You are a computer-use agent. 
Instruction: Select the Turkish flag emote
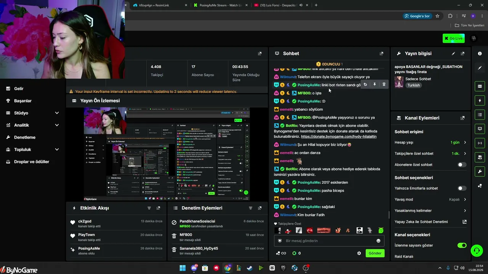(x=310, y=230)
